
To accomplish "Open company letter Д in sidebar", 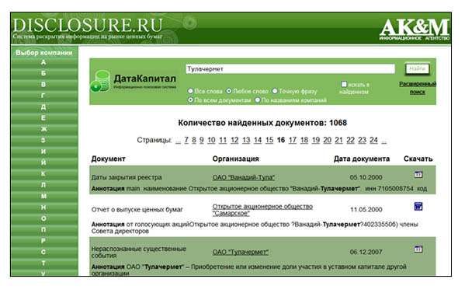I will click(x=44, y=106).
